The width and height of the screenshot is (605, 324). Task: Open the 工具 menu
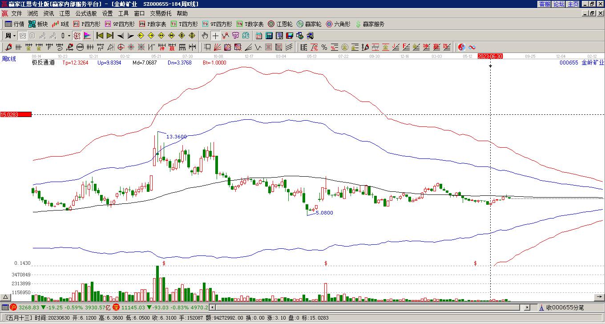(x=123, y=14)
